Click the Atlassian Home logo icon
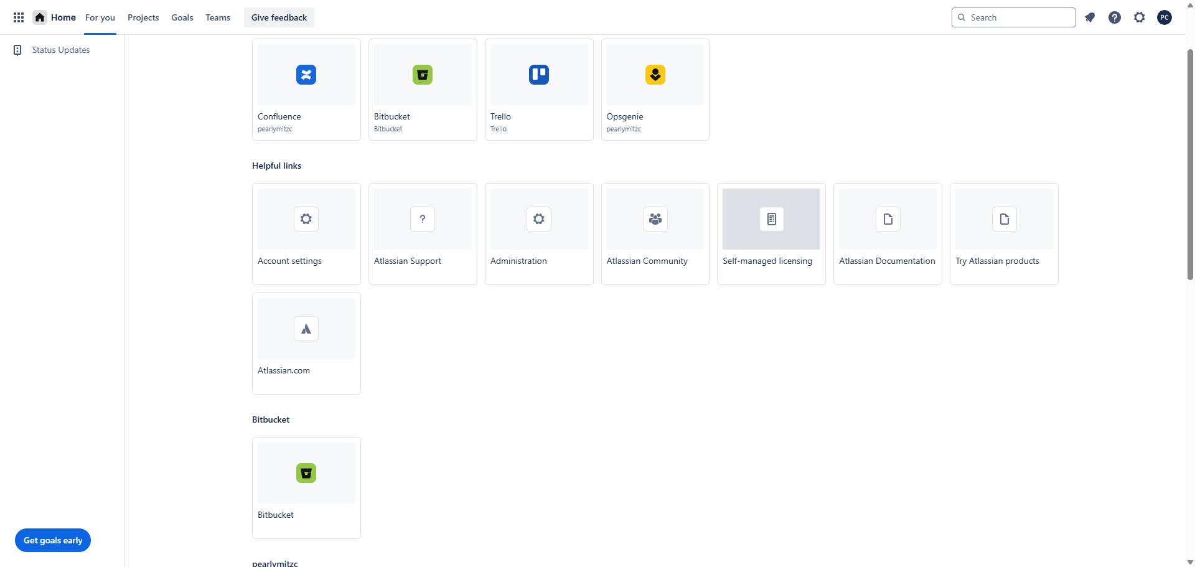1195x567 pixels. (40, 17)
